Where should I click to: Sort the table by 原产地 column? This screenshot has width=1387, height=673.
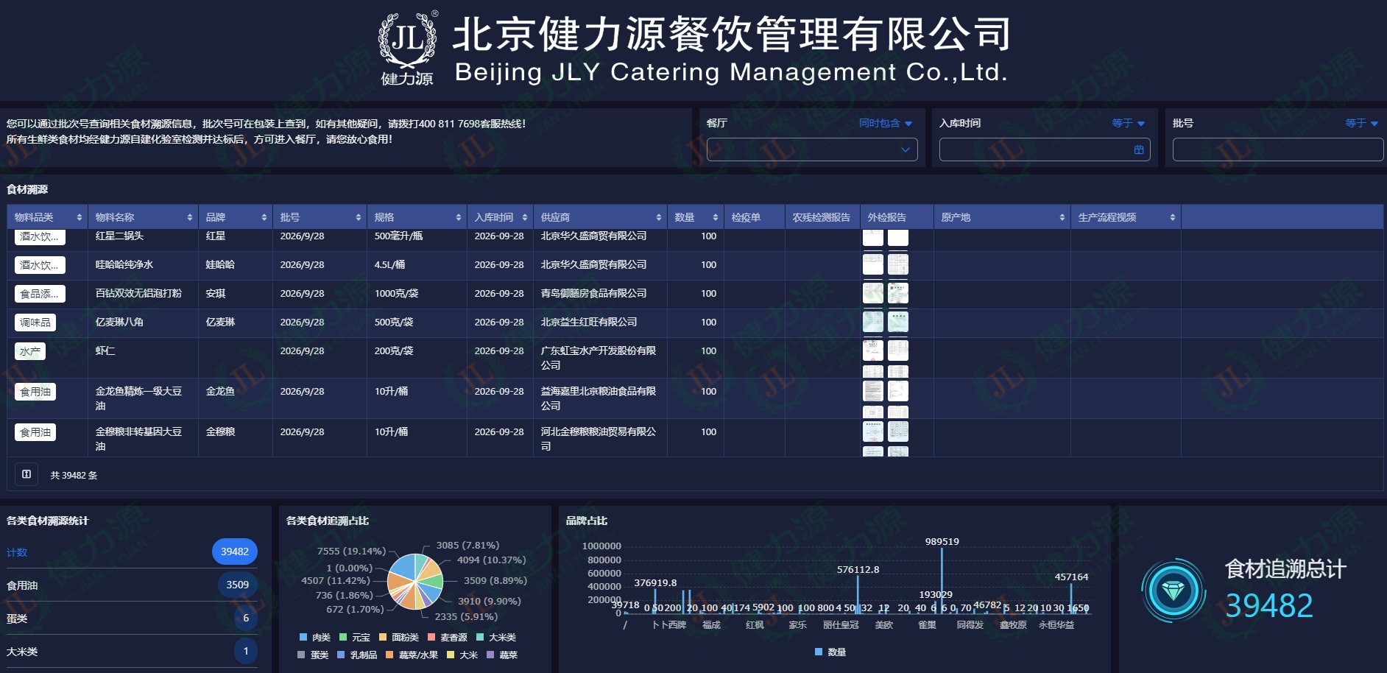coord(1062,217)
